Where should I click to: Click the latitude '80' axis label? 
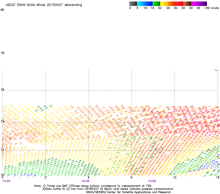click(x=2, y=10)
